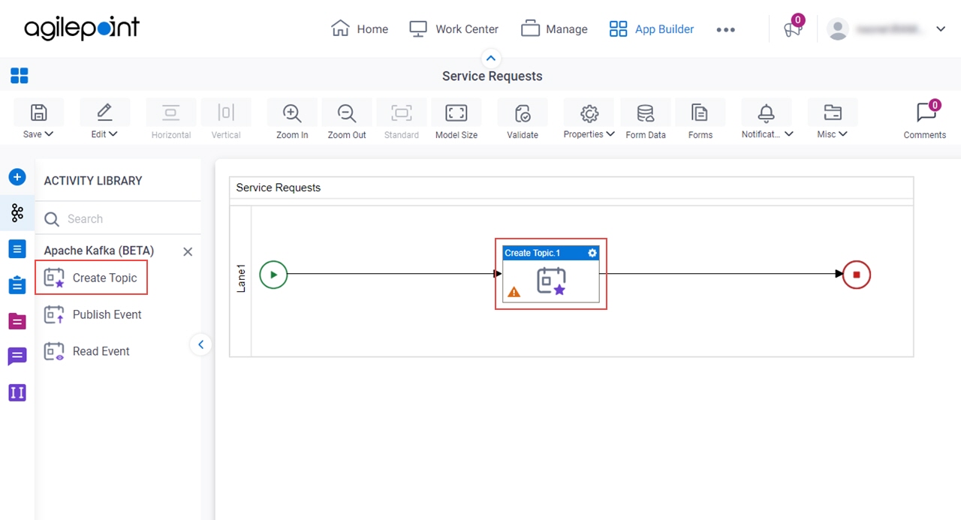961x520 pixels.
Task: Open the Forms tool
Action: [x=700, y=113]
